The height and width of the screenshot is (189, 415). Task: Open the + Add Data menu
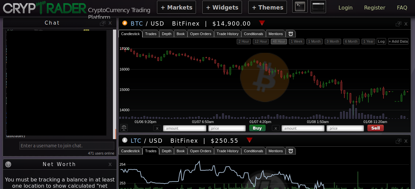click(x=398, y=41)
